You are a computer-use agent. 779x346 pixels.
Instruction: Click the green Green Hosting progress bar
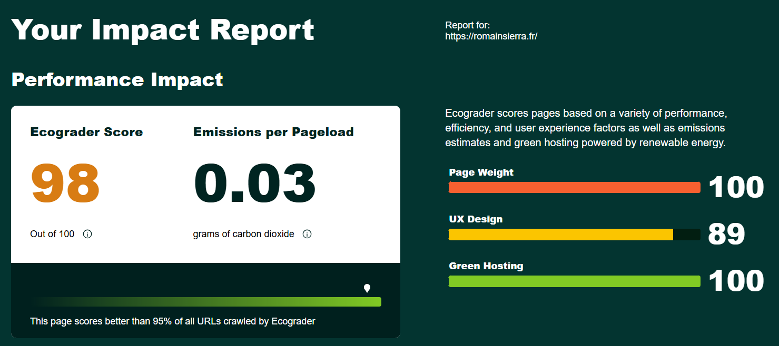574,281
